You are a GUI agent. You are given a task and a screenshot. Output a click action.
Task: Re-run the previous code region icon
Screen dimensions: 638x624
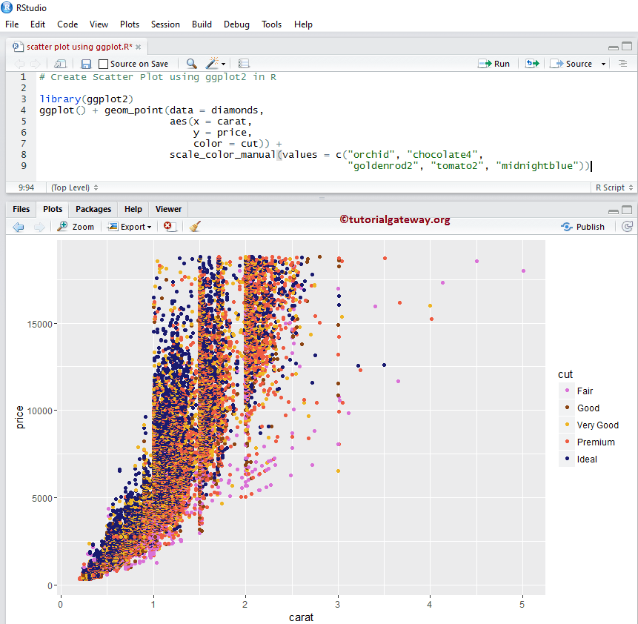click(532, 64)
